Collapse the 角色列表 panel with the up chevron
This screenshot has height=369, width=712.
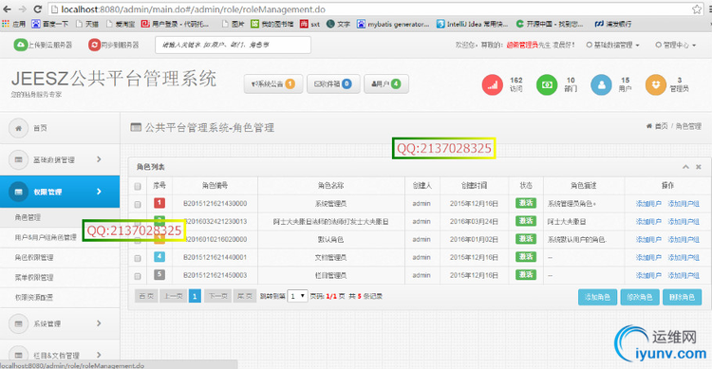coord(685,167)
